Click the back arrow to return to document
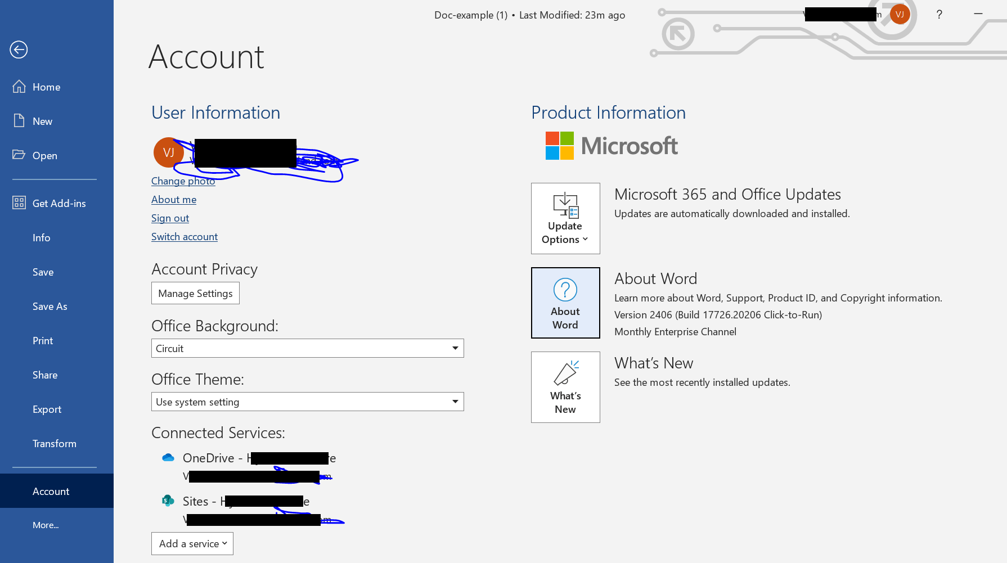1007x563 pixels. [x=19, y=49]
